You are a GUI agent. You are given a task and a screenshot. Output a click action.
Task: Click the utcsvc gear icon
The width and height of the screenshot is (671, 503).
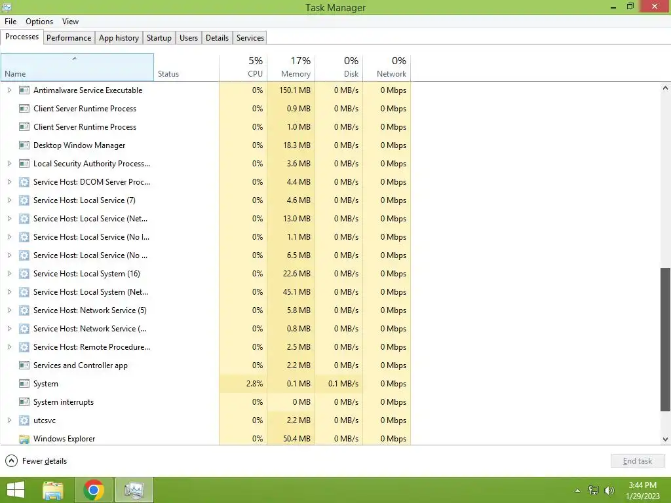click(24, 421)
